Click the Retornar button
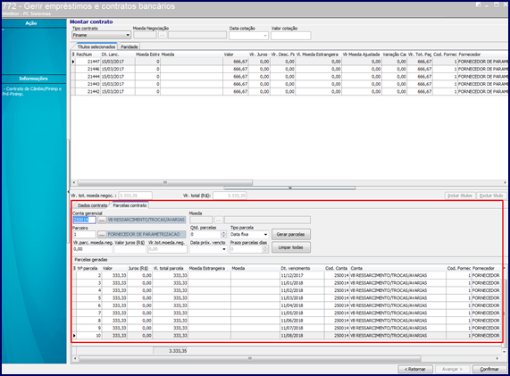510x376 pixels. (x=415, y=369)
